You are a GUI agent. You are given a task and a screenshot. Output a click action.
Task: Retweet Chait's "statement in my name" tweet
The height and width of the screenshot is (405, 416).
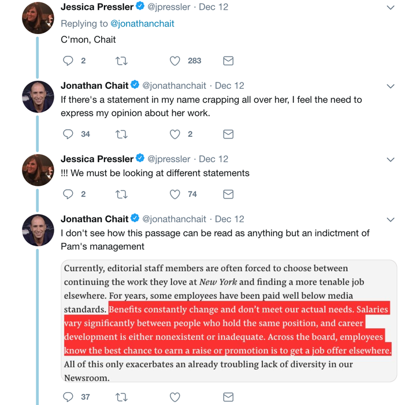[x=121, y=134]
